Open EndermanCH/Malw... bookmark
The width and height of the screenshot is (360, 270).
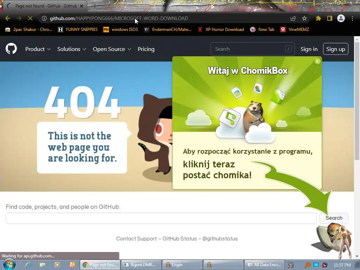coord(168,30)
